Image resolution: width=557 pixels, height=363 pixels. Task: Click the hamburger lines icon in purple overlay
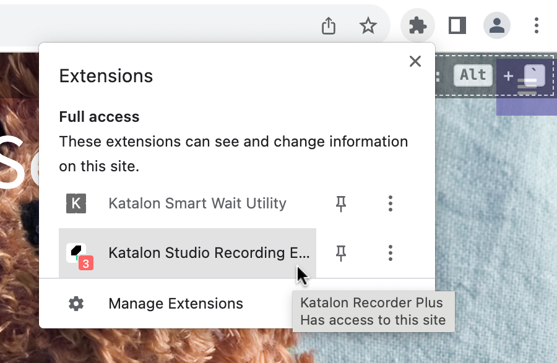(527, 87)
